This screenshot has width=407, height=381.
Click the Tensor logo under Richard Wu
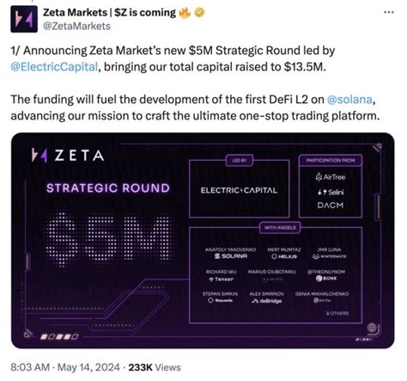coord(221,279)
